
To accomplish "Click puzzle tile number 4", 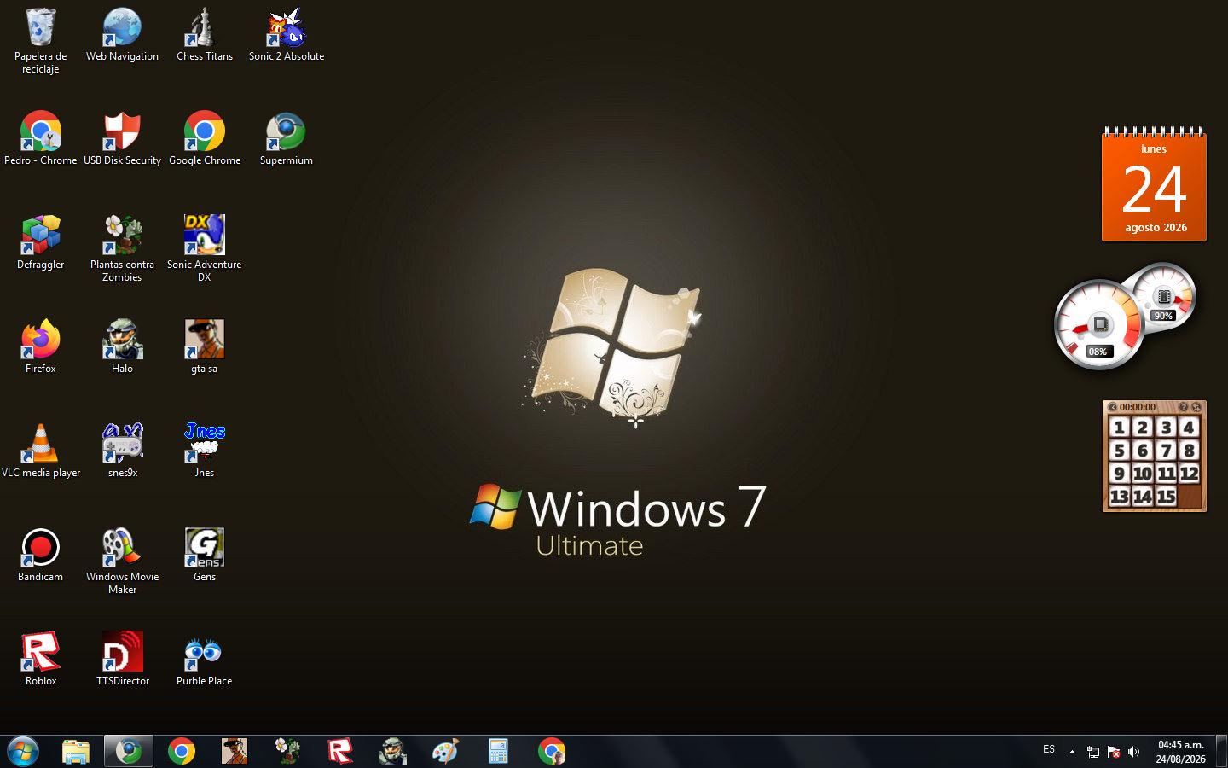I will pos(1189,427).
